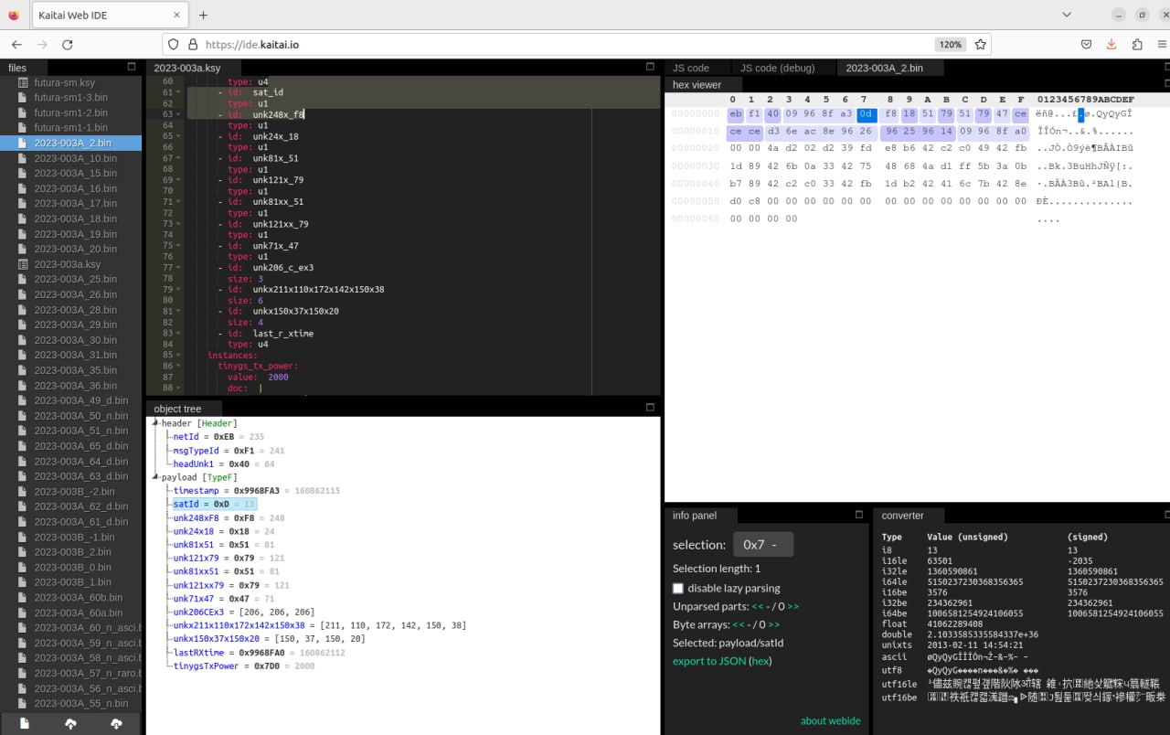Image resolution: width=1170 pixels, height=735 pixels.
Task: Open the browser extensions puzzle icon
Action: [1137, 44]
